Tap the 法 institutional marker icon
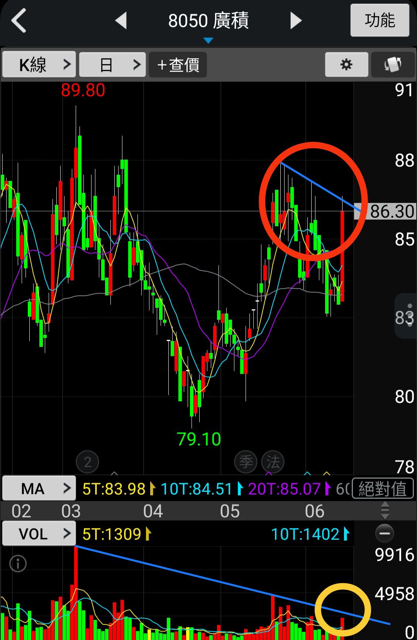417x640 pixels. click(273, 462)
